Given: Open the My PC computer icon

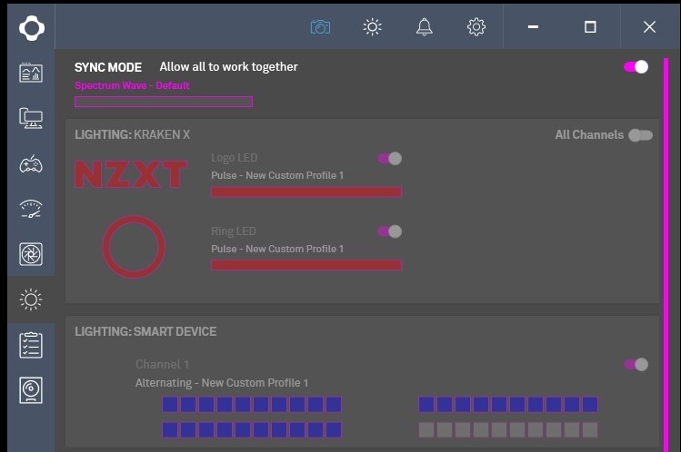Looking at the screenshot, I should pyautogui.click(x=31, y=118).
